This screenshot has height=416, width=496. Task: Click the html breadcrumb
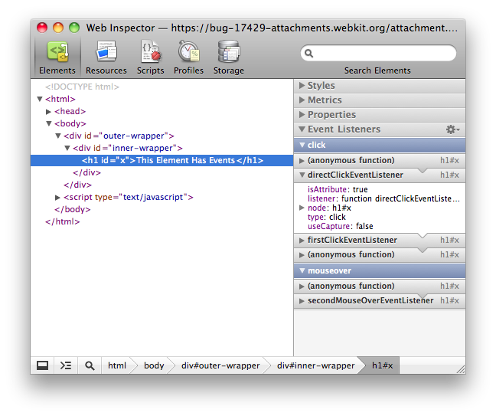[117, 365]
